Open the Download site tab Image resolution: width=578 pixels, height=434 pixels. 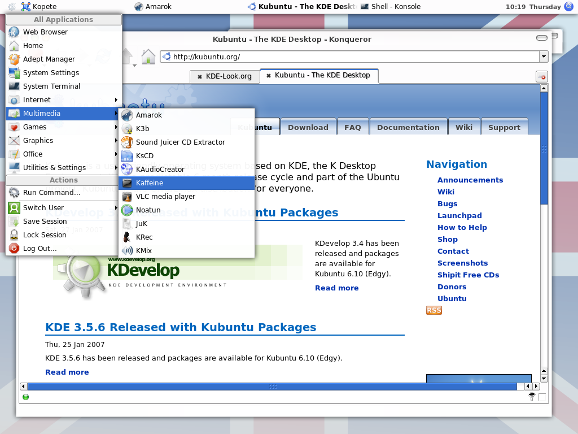point(308,127)
